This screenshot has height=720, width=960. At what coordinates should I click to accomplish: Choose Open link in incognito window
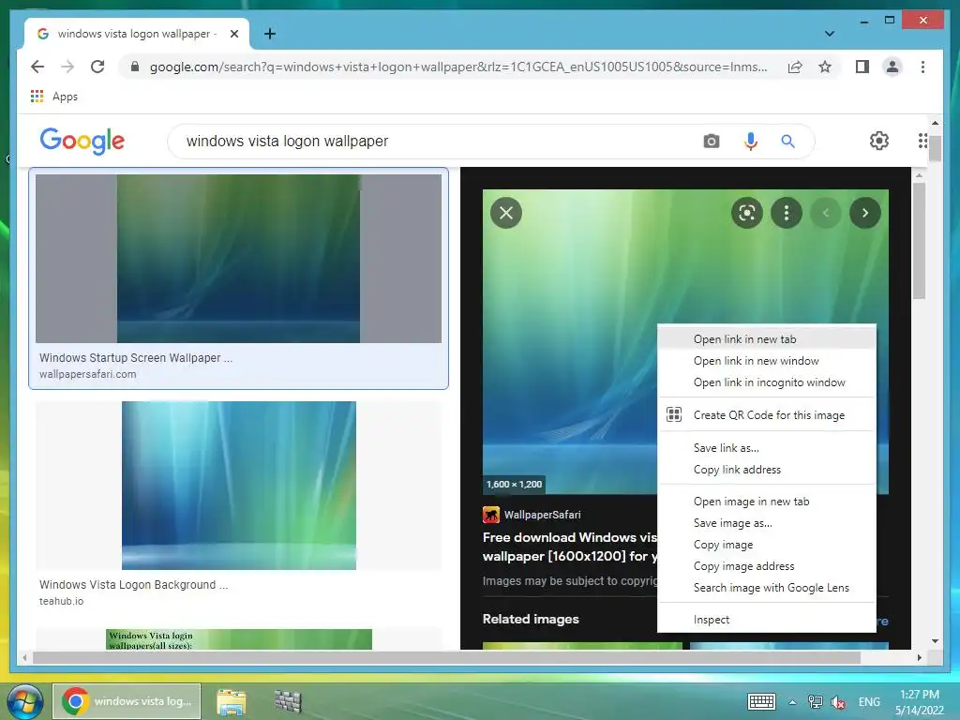pos(767,382)
